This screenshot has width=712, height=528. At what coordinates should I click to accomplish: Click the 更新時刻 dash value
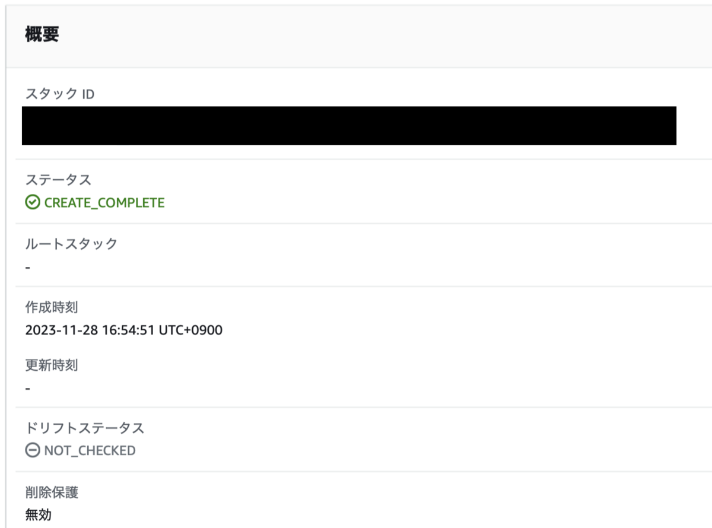(x=26, y=388)
